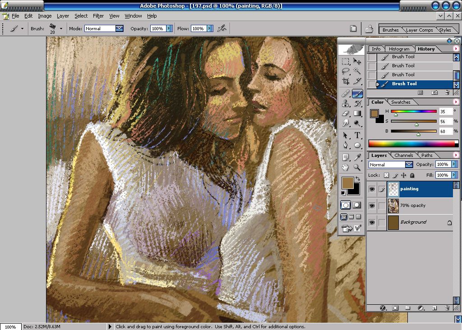Select the Rectangular Marquee tool
Image resolution: width=462 pixels, height=330 pixels.
(x=346, y=61)
